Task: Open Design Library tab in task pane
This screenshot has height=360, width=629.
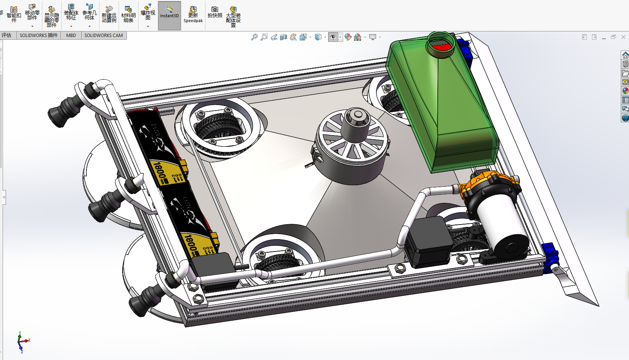Action: 625,64
